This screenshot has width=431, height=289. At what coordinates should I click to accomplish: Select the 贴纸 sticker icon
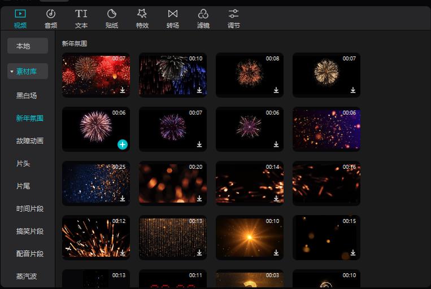(x=112, y=14)
